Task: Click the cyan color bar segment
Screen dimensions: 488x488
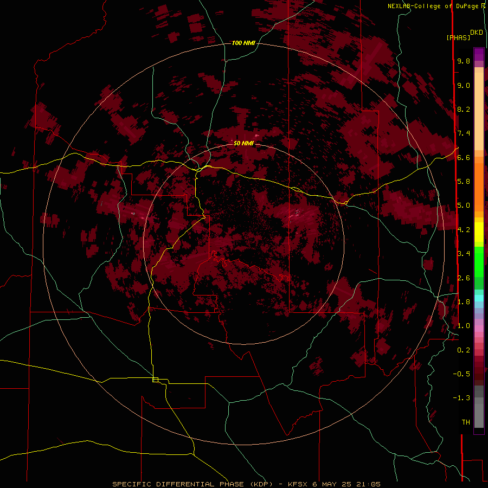Action: click(x=479, y=298)
